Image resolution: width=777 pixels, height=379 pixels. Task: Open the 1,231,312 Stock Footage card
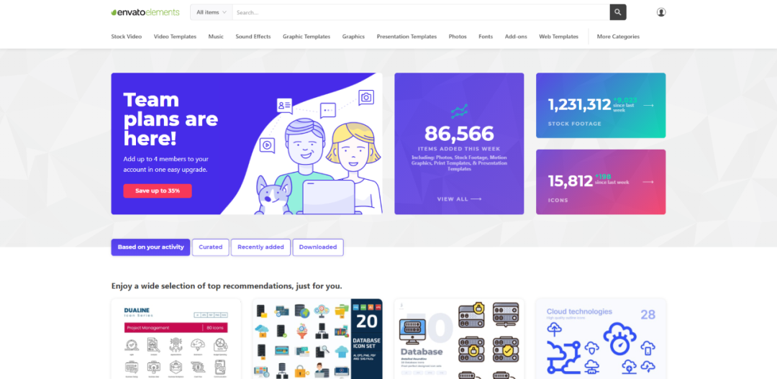(601, 106)
